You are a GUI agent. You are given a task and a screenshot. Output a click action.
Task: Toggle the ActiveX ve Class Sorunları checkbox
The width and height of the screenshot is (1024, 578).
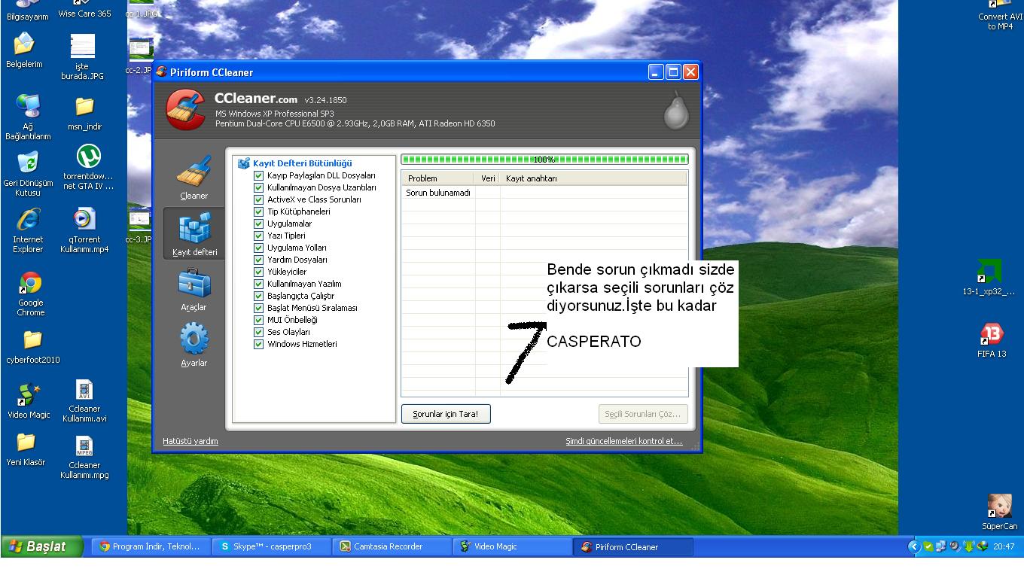[x=259, y=199]
